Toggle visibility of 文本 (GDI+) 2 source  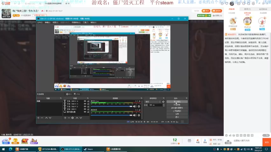pyautogui.click(x=85, y=106)
